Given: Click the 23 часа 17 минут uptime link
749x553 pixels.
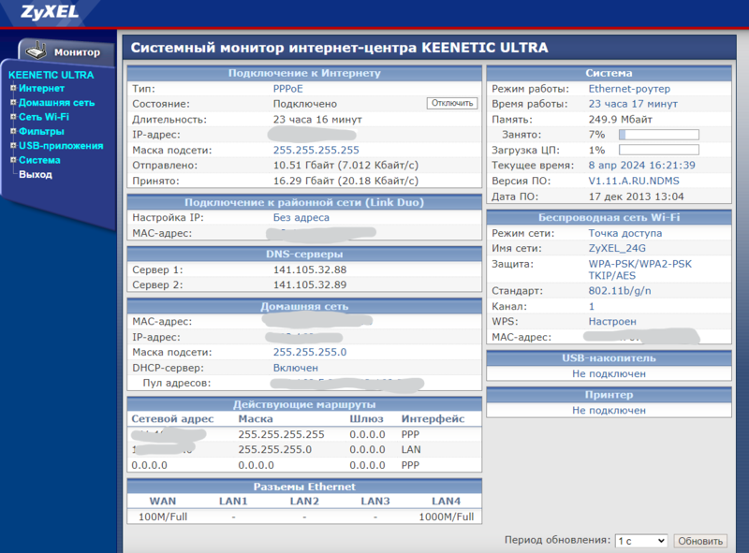Looking at the screenshot, I should pyautogui.click(x=633, y=104).
